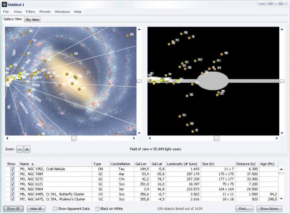Enable Show Apparent Data checkbox
Image resolution: width=290 pixels, height=214 pixels.
(55, 209)
